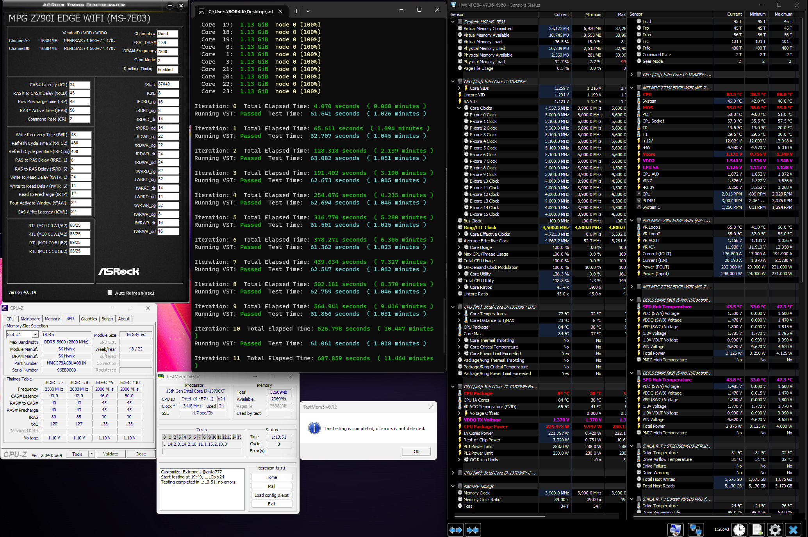808x537 pixels.
Task: Click the tCL CAS# Latency input field
Action: (x=80, y=85)
